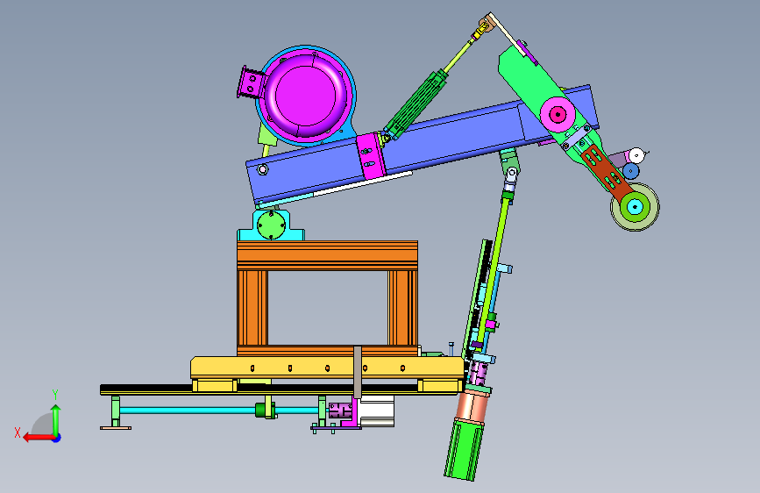
Task: Select the dark green pneumatic cylinder
Action: click(x=417, y=104)
